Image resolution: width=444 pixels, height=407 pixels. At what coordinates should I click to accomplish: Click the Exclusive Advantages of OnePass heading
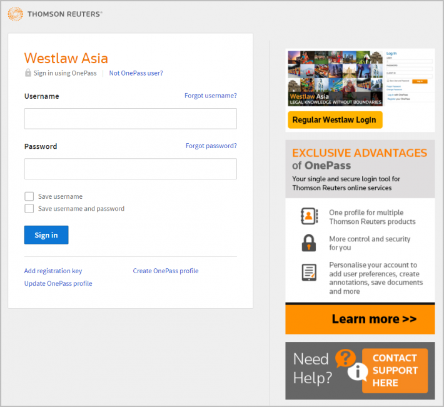(360, 159)
